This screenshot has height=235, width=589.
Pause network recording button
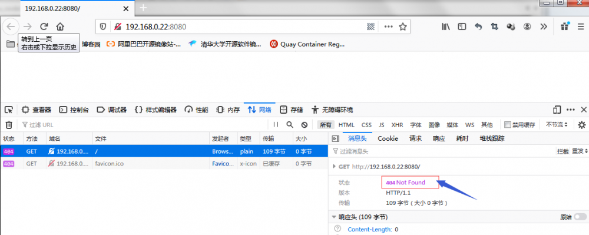click(x=276, y=125)
